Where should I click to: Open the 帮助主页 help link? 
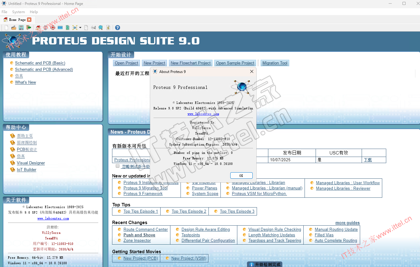click(x=25, y=136)
